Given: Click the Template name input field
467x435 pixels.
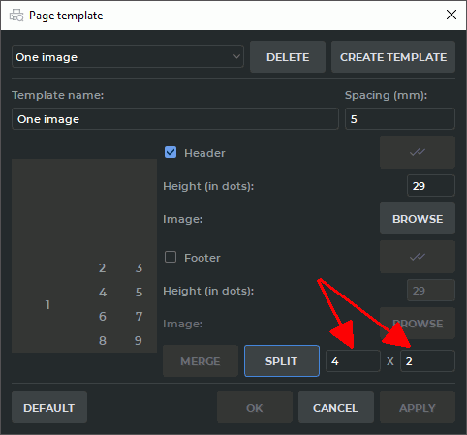Looking at the screenshot, I should point(175,119).
